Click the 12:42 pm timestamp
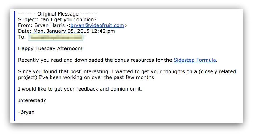The image size is (253, 135). click(103, 31)
